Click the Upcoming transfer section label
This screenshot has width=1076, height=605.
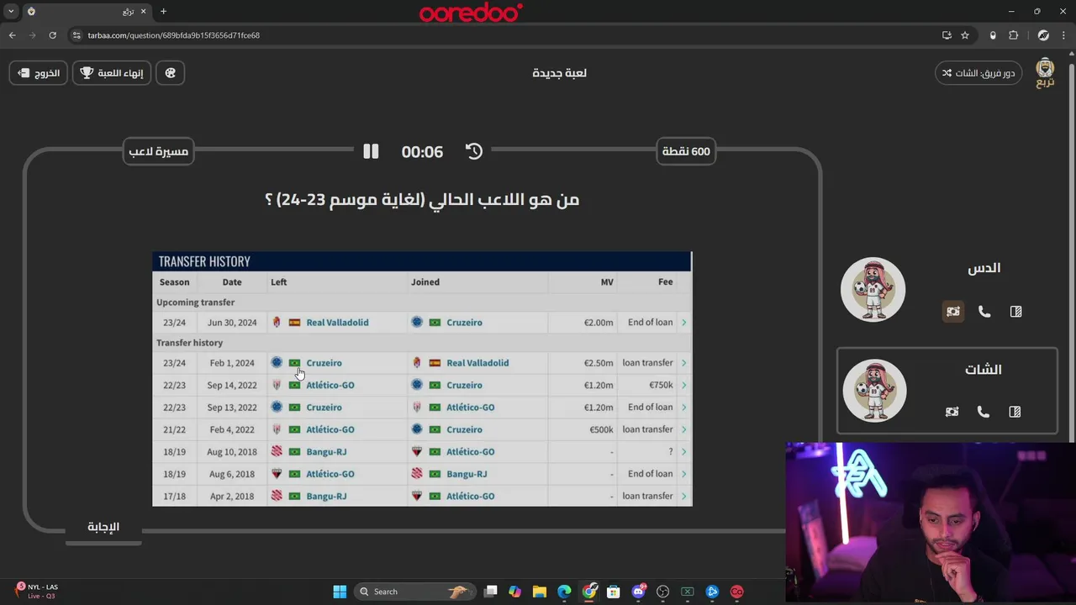[195, 302]
